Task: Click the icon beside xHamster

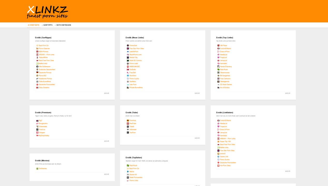Action: point(128,129)
